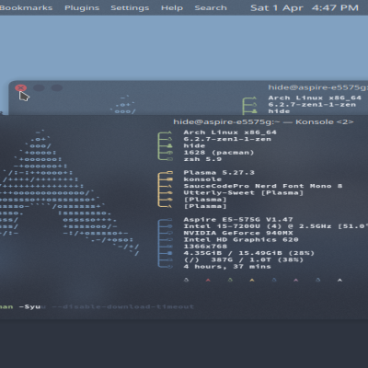
Task: Click the white glyph in the color palette row
Action: click(339, 280)
